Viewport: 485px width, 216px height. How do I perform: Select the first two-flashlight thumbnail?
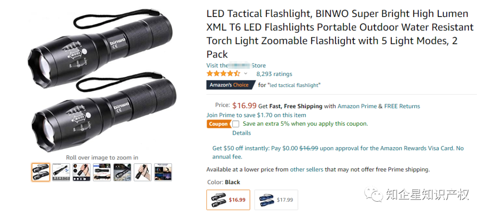(40, 172)
